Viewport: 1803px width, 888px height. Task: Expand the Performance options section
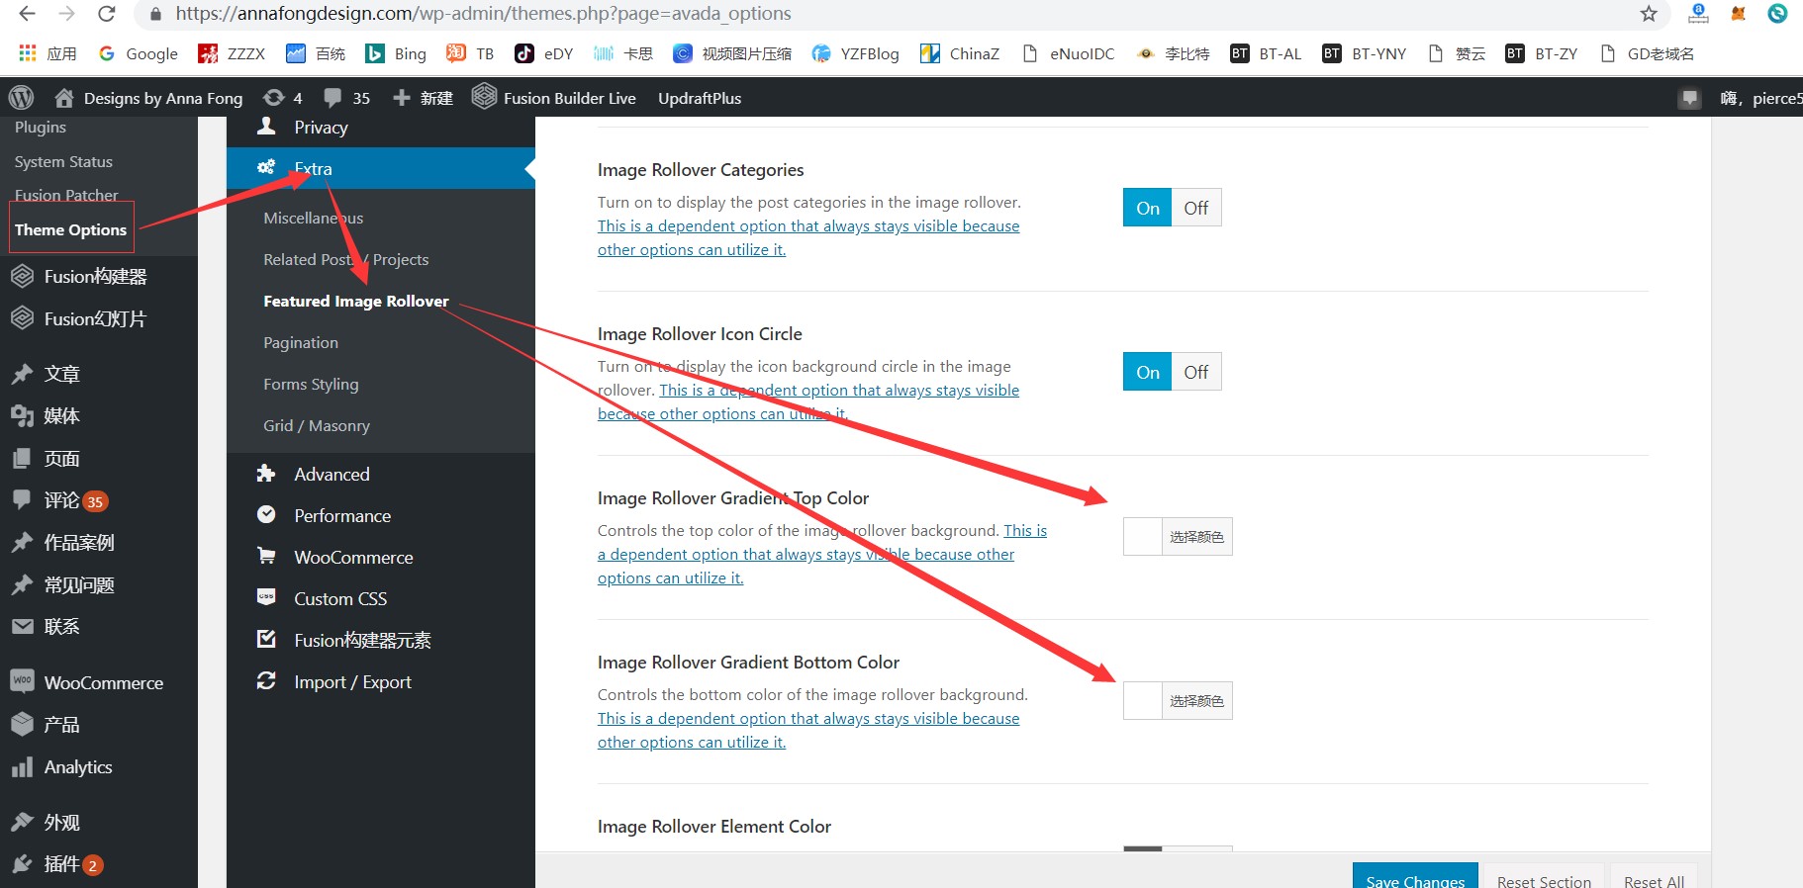point(342,516)
